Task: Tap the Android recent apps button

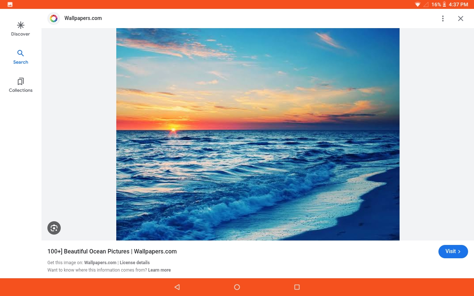Action: tap(297, 287)
